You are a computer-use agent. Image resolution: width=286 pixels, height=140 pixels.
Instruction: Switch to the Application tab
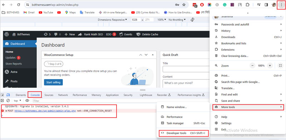(112, 95)
